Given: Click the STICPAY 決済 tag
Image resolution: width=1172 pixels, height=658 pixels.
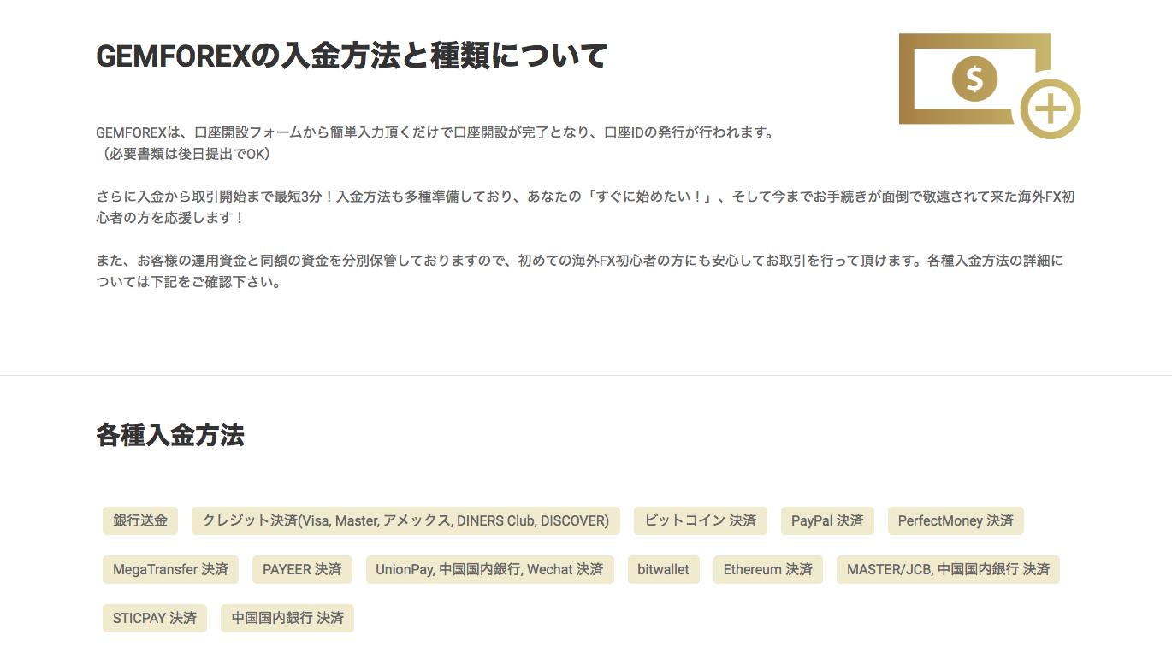Looking at the screenshot, I should coord(155,618).
